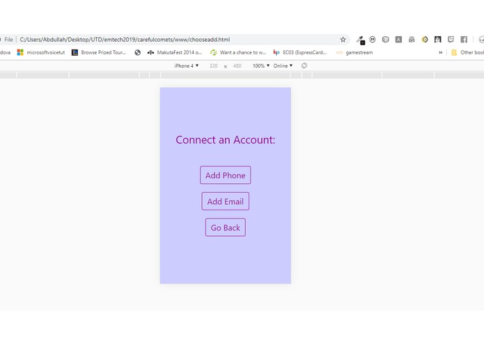
Task: Open the 100% zoom dropdown
Action: [x=261, y=65]
